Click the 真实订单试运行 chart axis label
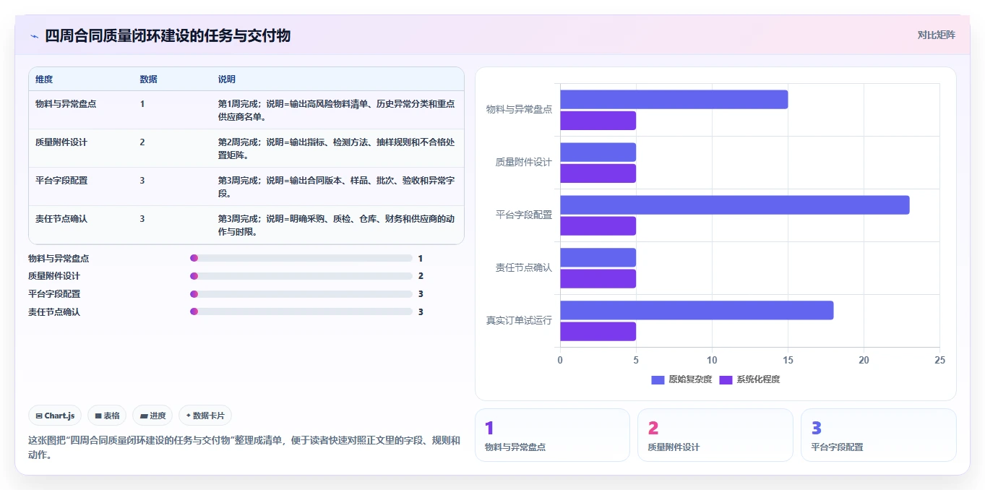This screenshot has width=985, height=490. (519, 320)
